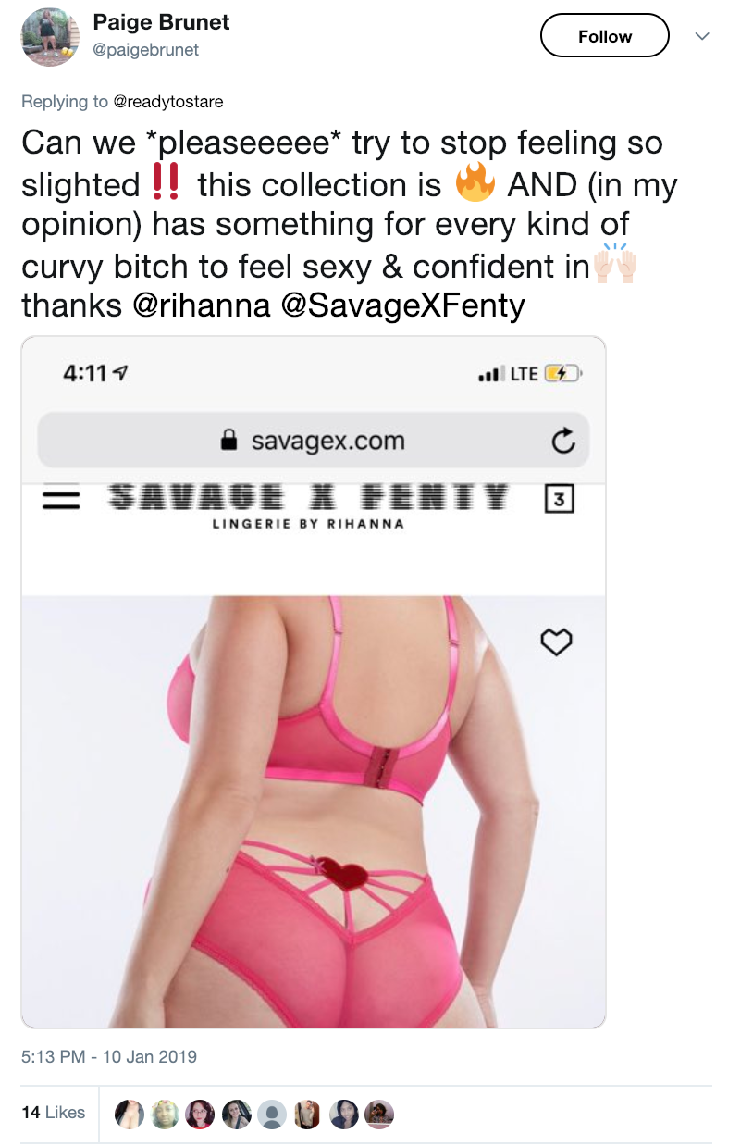Open Paige Brunet's profile avatar
This screenshot has width=753, height=1146.
49,37
